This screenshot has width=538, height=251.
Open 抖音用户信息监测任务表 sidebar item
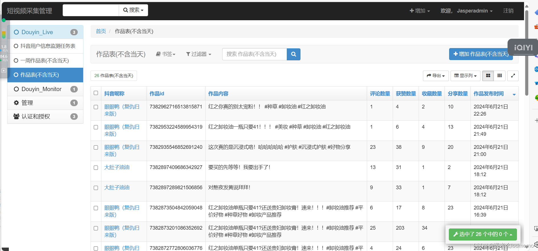pyautogui.click(x=45, y=46)
